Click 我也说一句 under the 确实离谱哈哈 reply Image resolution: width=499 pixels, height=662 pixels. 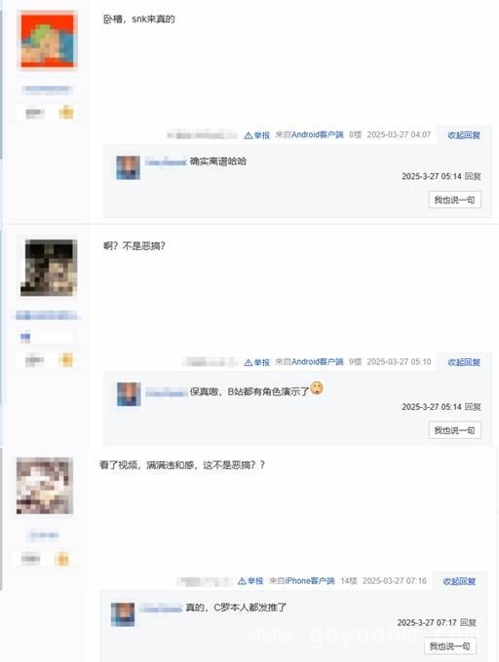tap(454, 200)
